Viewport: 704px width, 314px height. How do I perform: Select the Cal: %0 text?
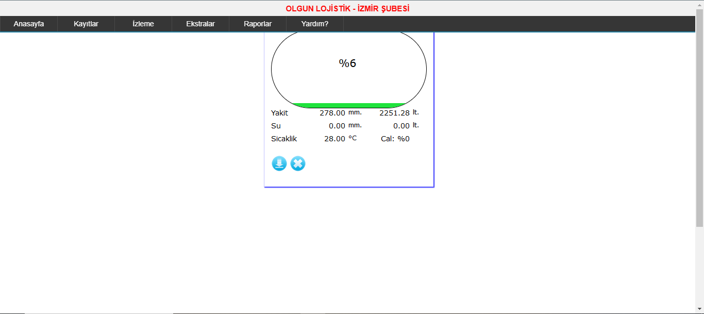click(x=395, y=139)
